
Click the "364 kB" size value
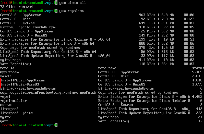(x=167, y=64)
